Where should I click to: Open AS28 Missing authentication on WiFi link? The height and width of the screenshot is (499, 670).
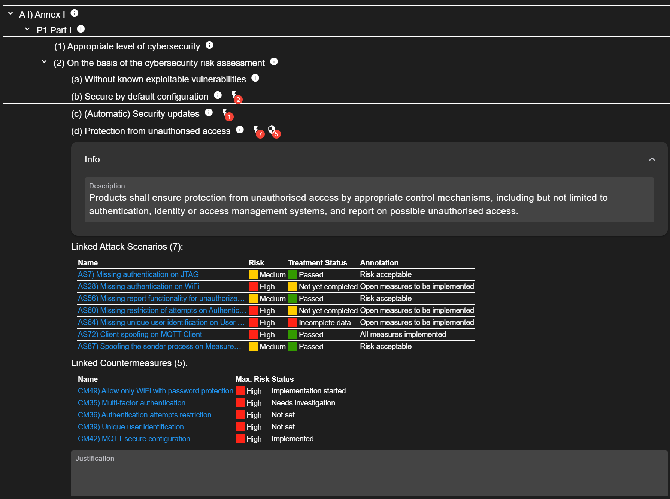[138, 286]
